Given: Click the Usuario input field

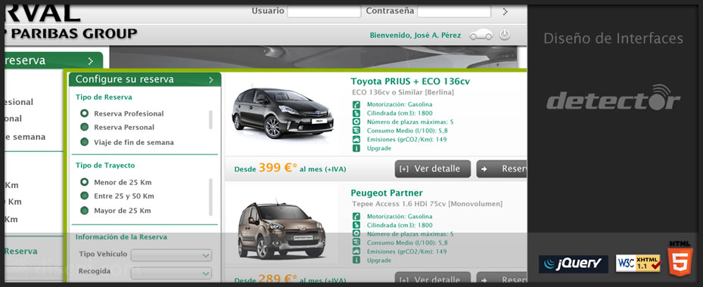Looking at the screenshot, I should click(324, 11).
